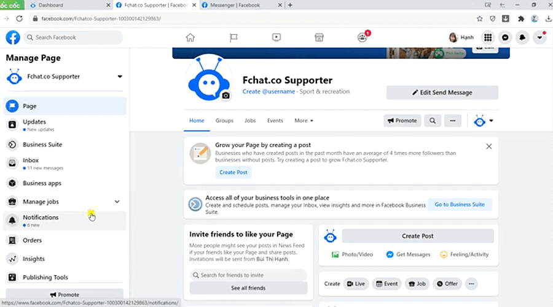The width and height of the screenshot is (553, 307).
Task: Open the three-dot more options on page
Action: point(452,121)
